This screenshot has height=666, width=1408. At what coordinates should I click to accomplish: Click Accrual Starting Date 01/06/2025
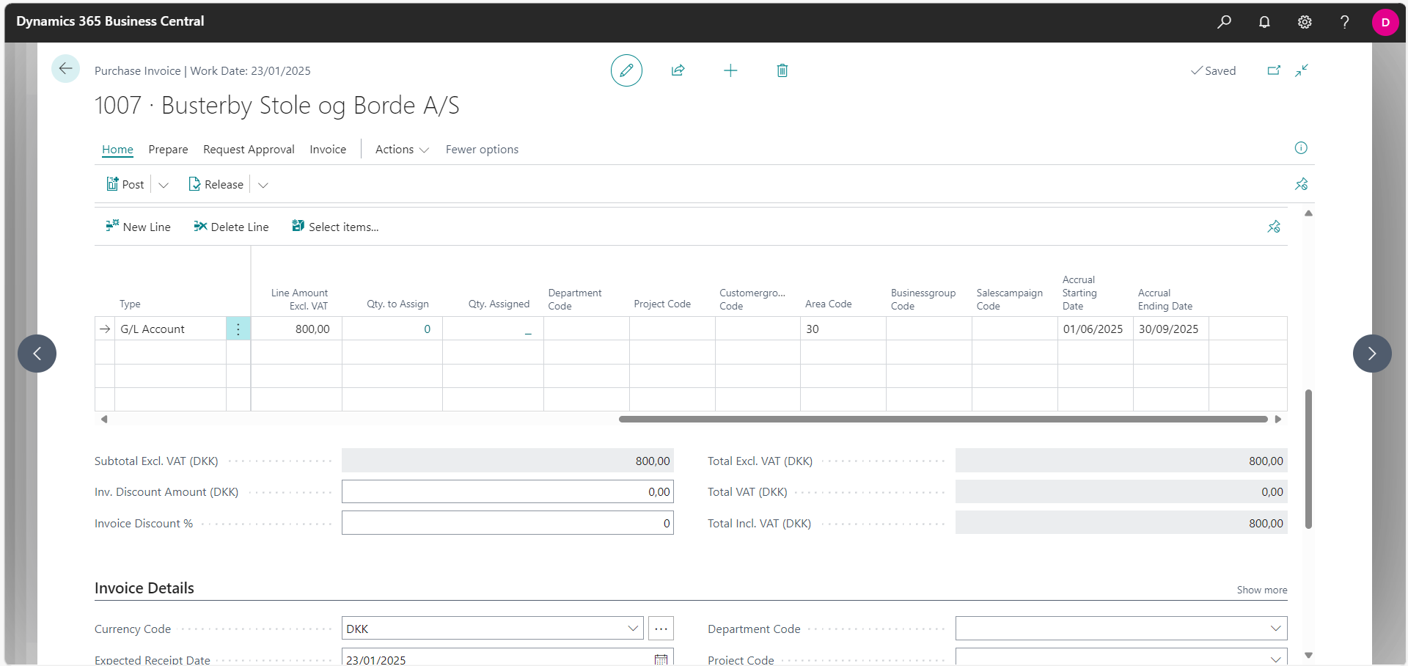(1095, 329)
